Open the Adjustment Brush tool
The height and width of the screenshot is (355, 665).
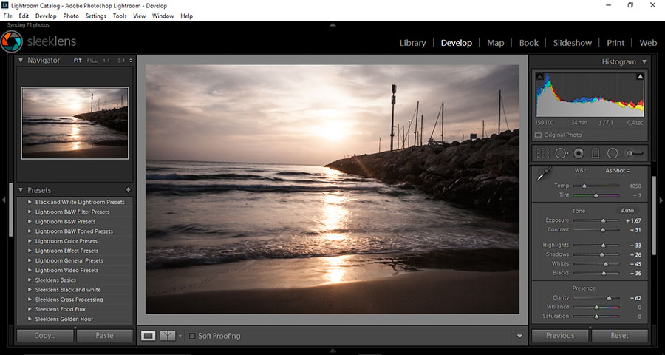point(634,153)
